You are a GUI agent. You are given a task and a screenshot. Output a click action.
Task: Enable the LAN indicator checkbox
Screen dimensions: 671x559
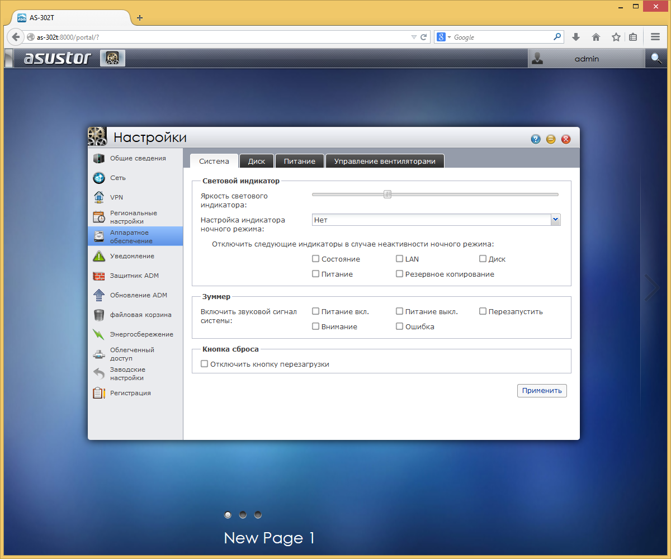pos(399,259)
